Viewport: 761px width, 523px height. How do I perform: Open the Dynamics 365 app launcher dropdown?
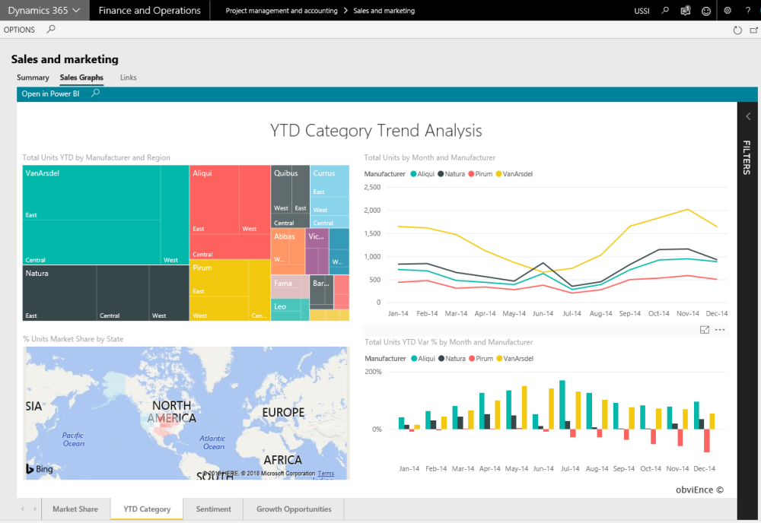tap(44, 10)
